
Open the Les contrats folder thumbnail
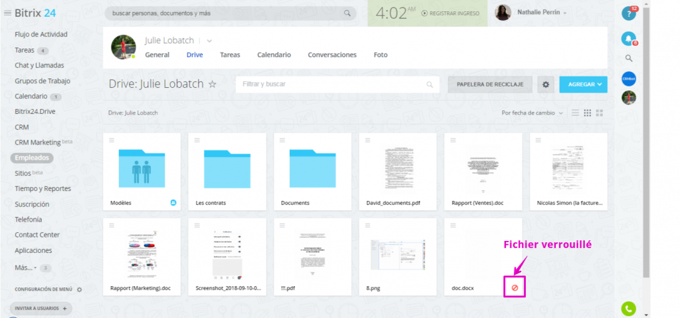click(227, 168)
